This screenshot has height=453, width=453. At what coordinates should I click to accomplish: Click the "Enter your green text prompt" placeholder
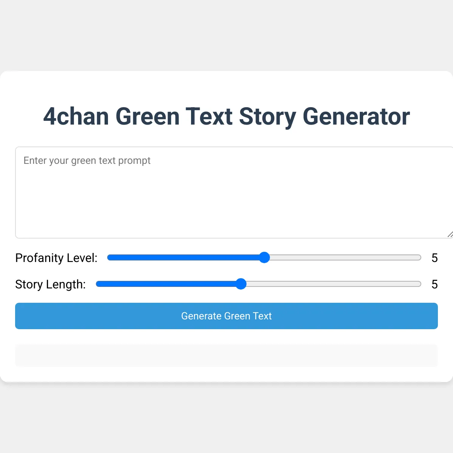[x=87, y=161]
